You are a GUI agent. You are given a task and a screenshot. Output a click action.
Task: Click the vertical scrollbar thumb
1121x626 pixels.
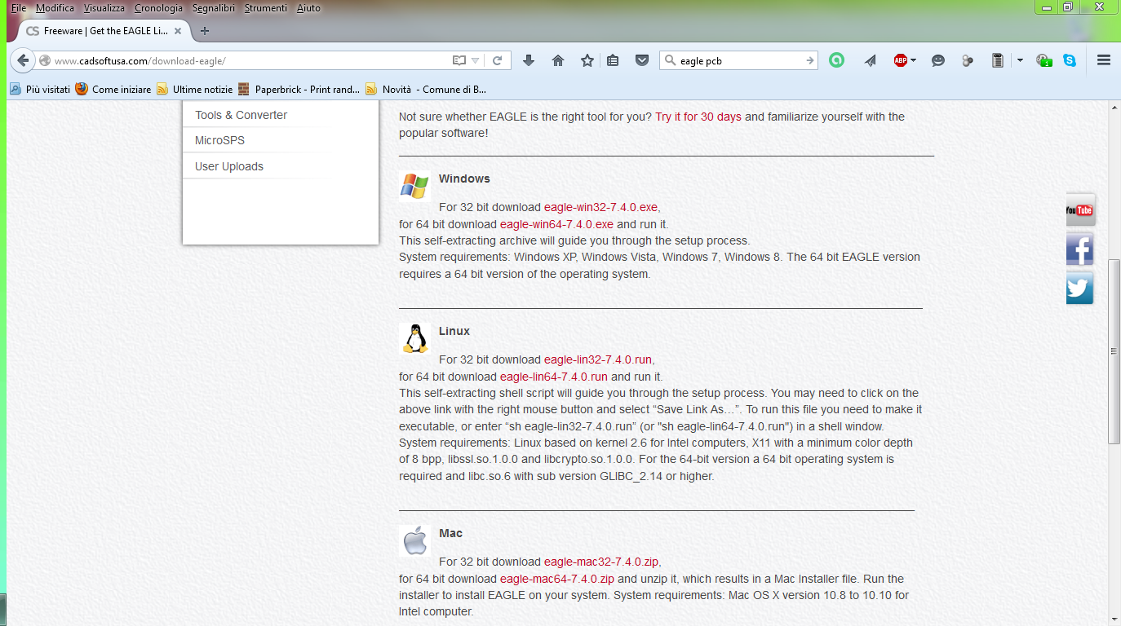[1114, 351]
